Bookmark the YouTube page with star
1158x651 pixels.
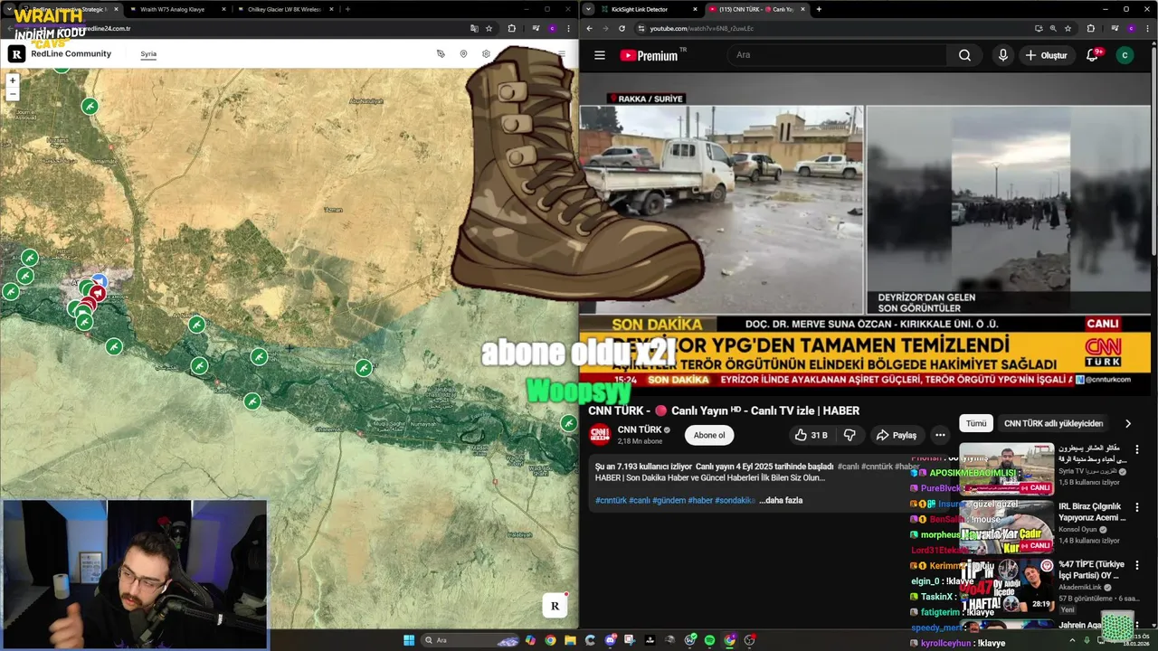[1068, 28]
